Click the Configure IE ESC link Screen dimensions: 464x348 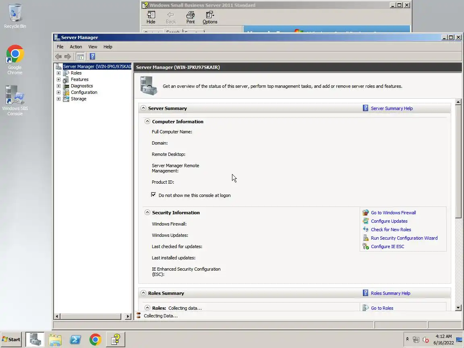pos(387,246)
